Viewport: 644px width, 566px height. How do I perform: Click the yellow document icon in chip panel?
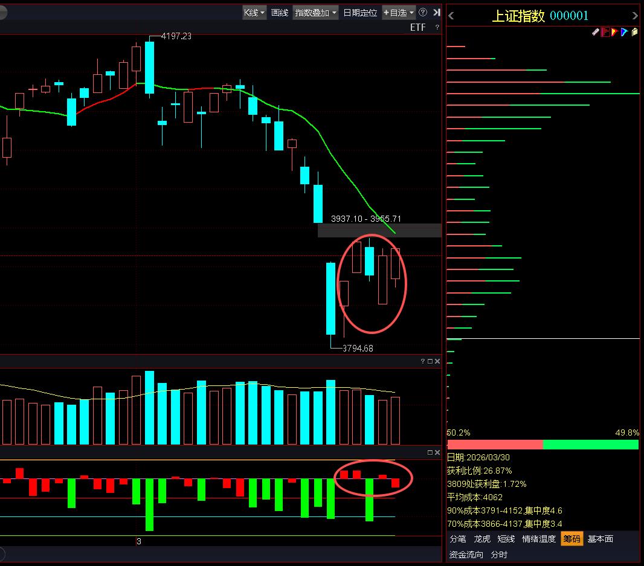pos(634,32)
